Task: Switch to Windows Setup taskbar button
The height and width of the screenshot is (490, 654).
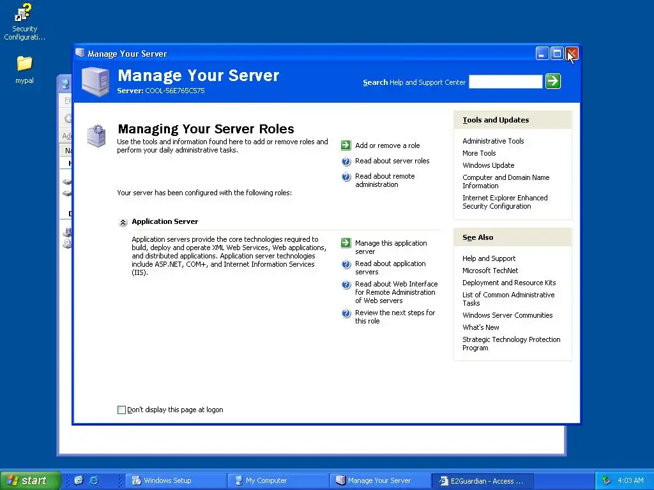Action: click(x=176, y=480)
